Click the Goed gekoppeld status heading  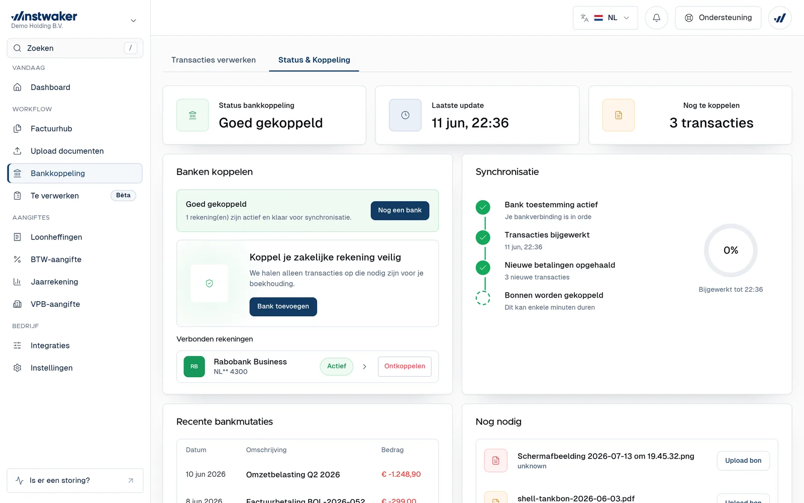click(x=271, y=123)
